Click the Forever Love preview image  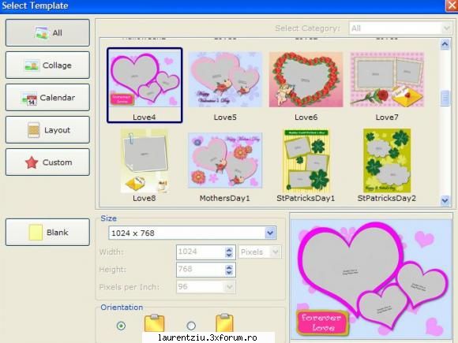371,279
